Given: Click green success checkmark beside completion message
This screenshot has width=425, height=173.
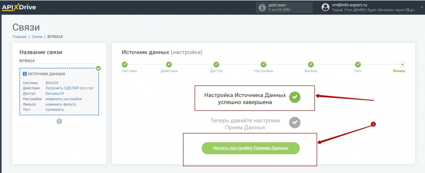Looking at the screenshot, I should (x=295, y=97).
